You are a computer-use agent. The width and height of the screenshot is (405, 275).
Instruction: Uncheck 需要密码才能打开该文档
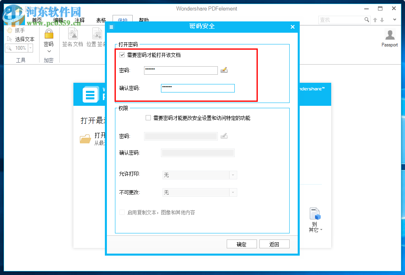coord(122,55)
